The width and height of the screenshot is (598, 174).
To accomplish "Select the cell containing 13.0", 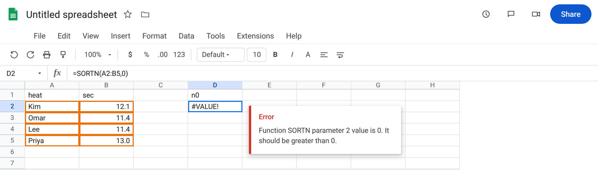I will [106, 141].
